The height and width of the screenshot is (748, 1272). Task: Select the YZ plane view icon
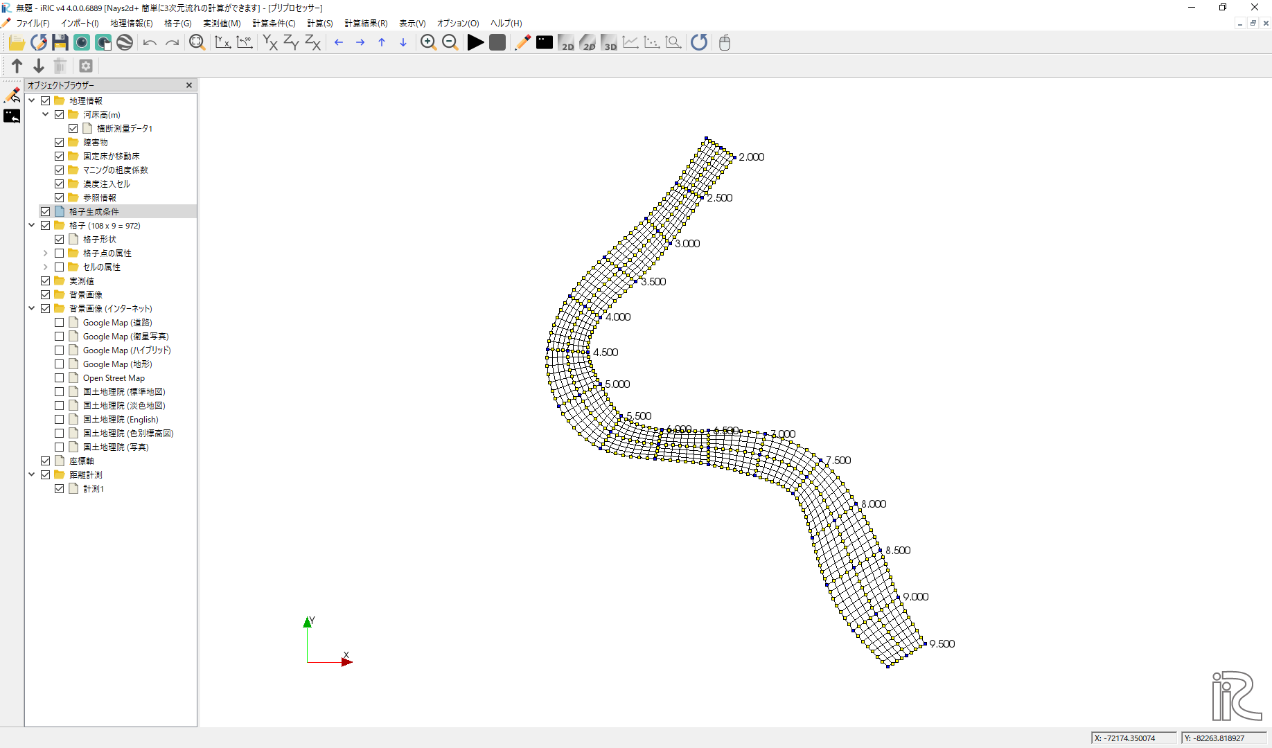point(292,43)
